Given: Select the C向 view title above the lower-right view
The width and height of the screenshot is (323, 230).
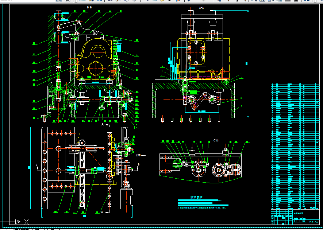Looking at the screenshot, I should point(216,140).
